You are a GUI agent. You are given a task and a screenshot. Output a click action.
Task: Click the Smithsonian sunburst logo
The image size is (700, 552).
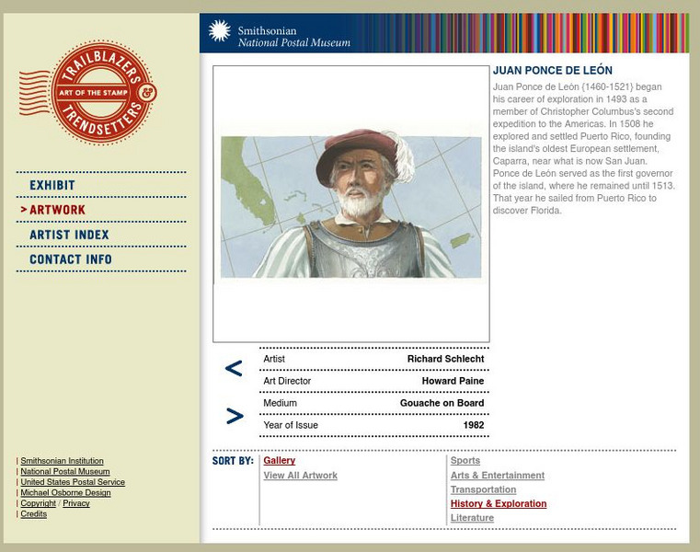[x=219, y=31]
